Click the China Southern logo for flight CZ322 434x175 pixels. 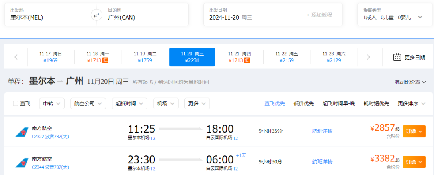tap(22, 132)
